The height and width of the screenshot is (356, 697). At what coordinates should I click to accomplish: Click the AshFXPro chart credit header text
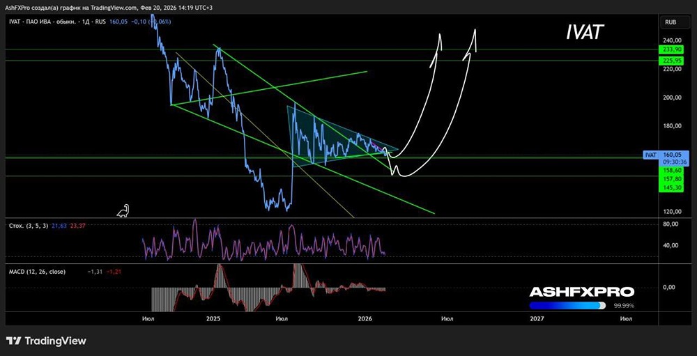point(109,8)
